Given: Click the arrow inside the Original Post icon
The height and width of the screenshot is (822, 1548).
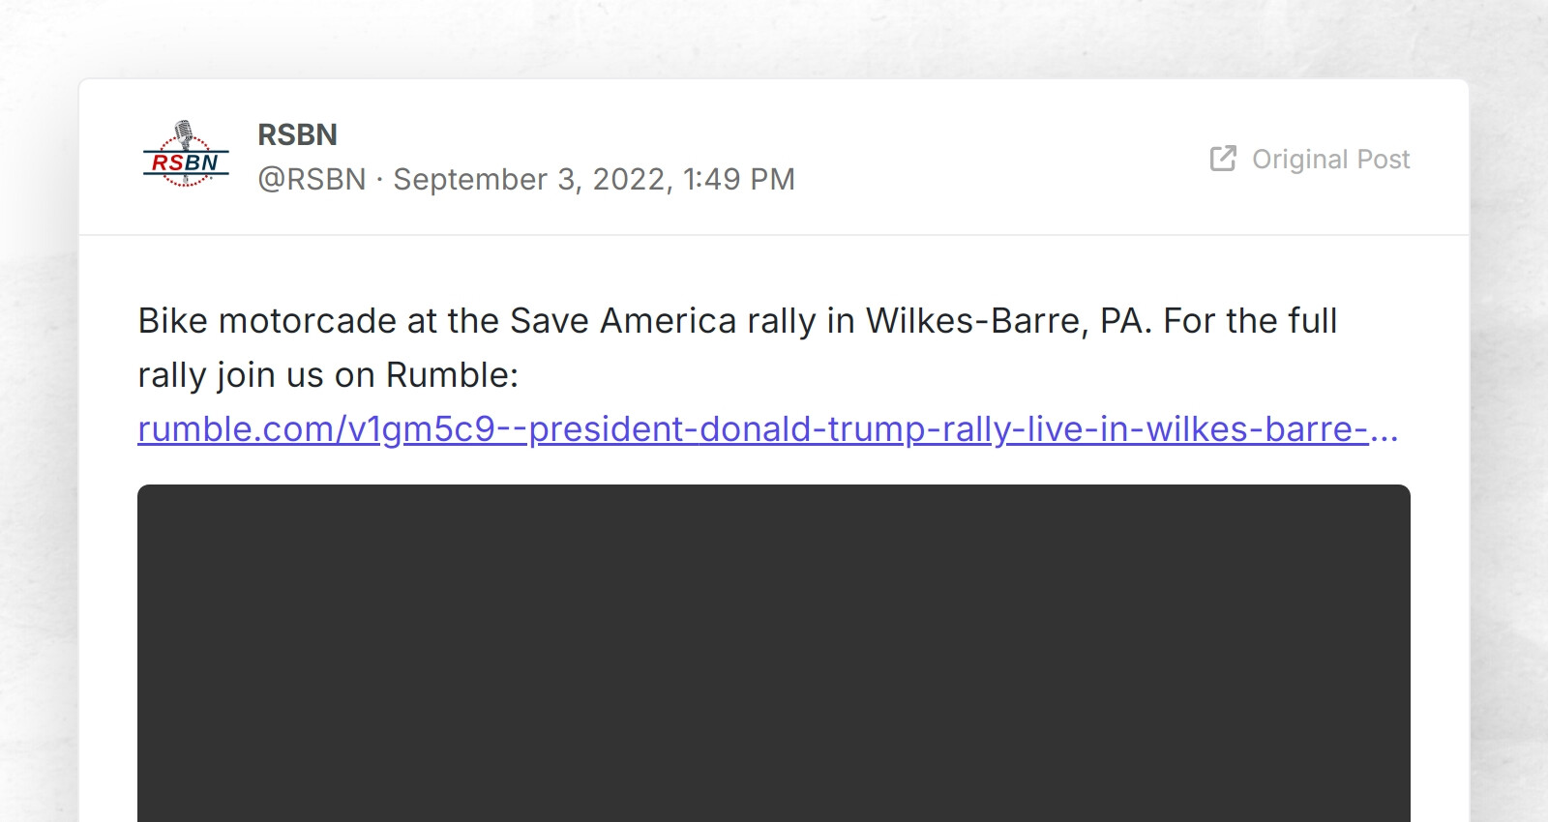Looking at the screenshot, I should [x=1226, y=153].
